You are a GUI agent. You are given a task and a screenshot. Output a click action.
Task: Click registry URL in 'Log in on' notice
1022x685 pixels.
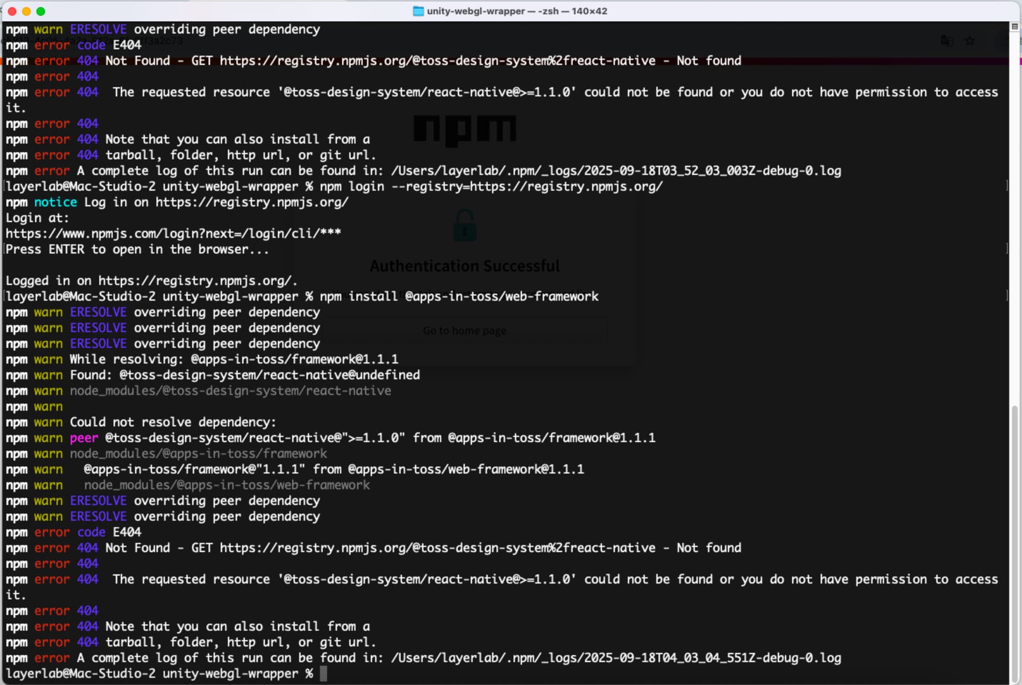coord(251,202)
